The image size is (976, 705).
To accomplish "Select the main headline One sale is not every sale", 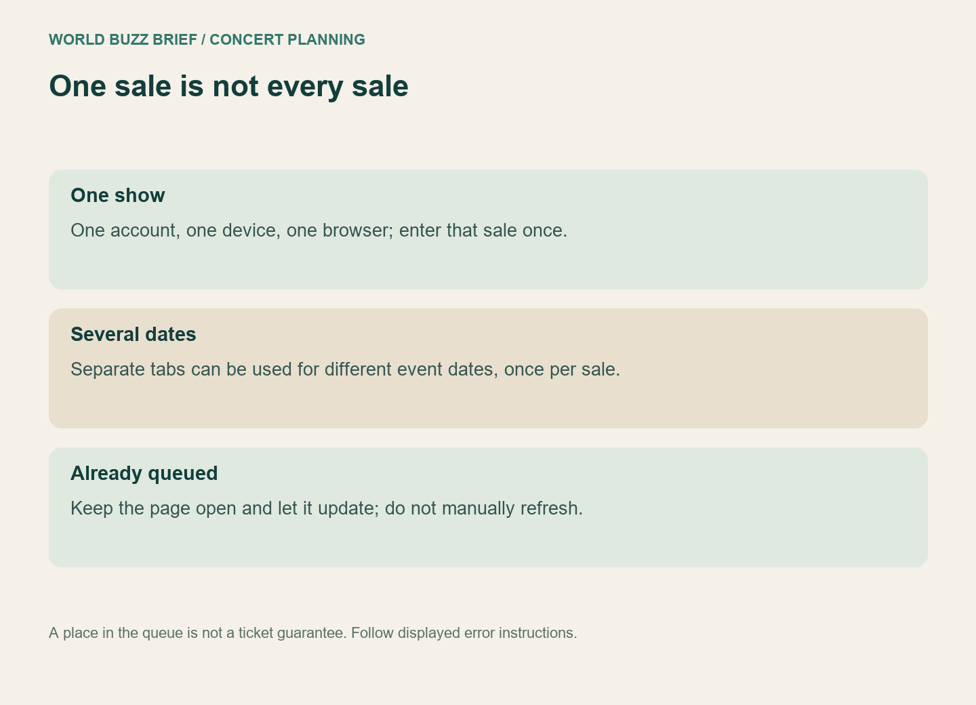I will (228, 86).
